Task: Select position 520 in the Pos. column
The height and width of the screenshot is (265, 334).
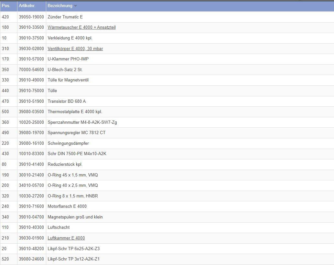Action: (x=5, y=259)
